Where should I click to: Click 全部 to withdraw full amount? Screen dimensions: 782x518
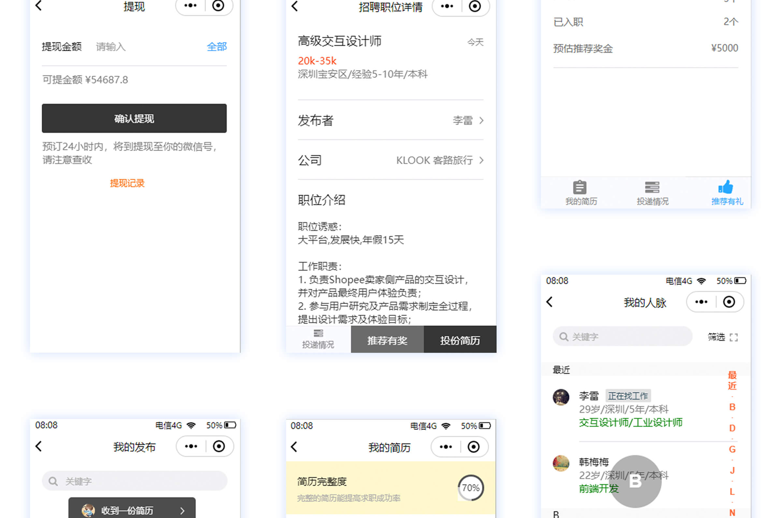tap(216, 47)
